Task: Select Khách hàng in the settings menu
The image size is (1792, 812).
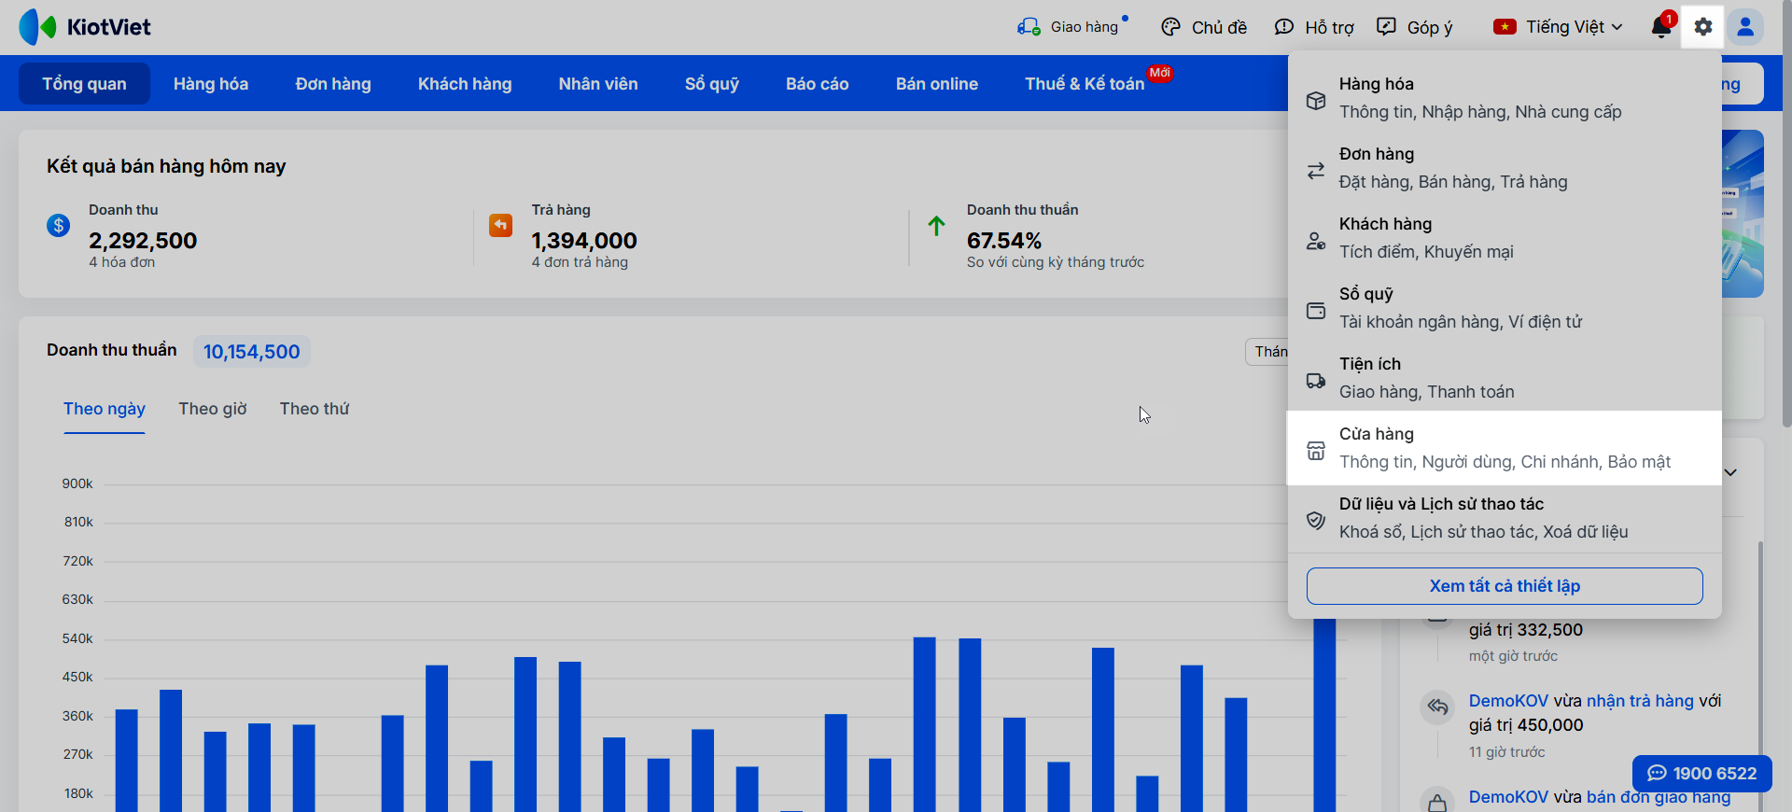Action: pyautogui.click(x=1505, y=238)
